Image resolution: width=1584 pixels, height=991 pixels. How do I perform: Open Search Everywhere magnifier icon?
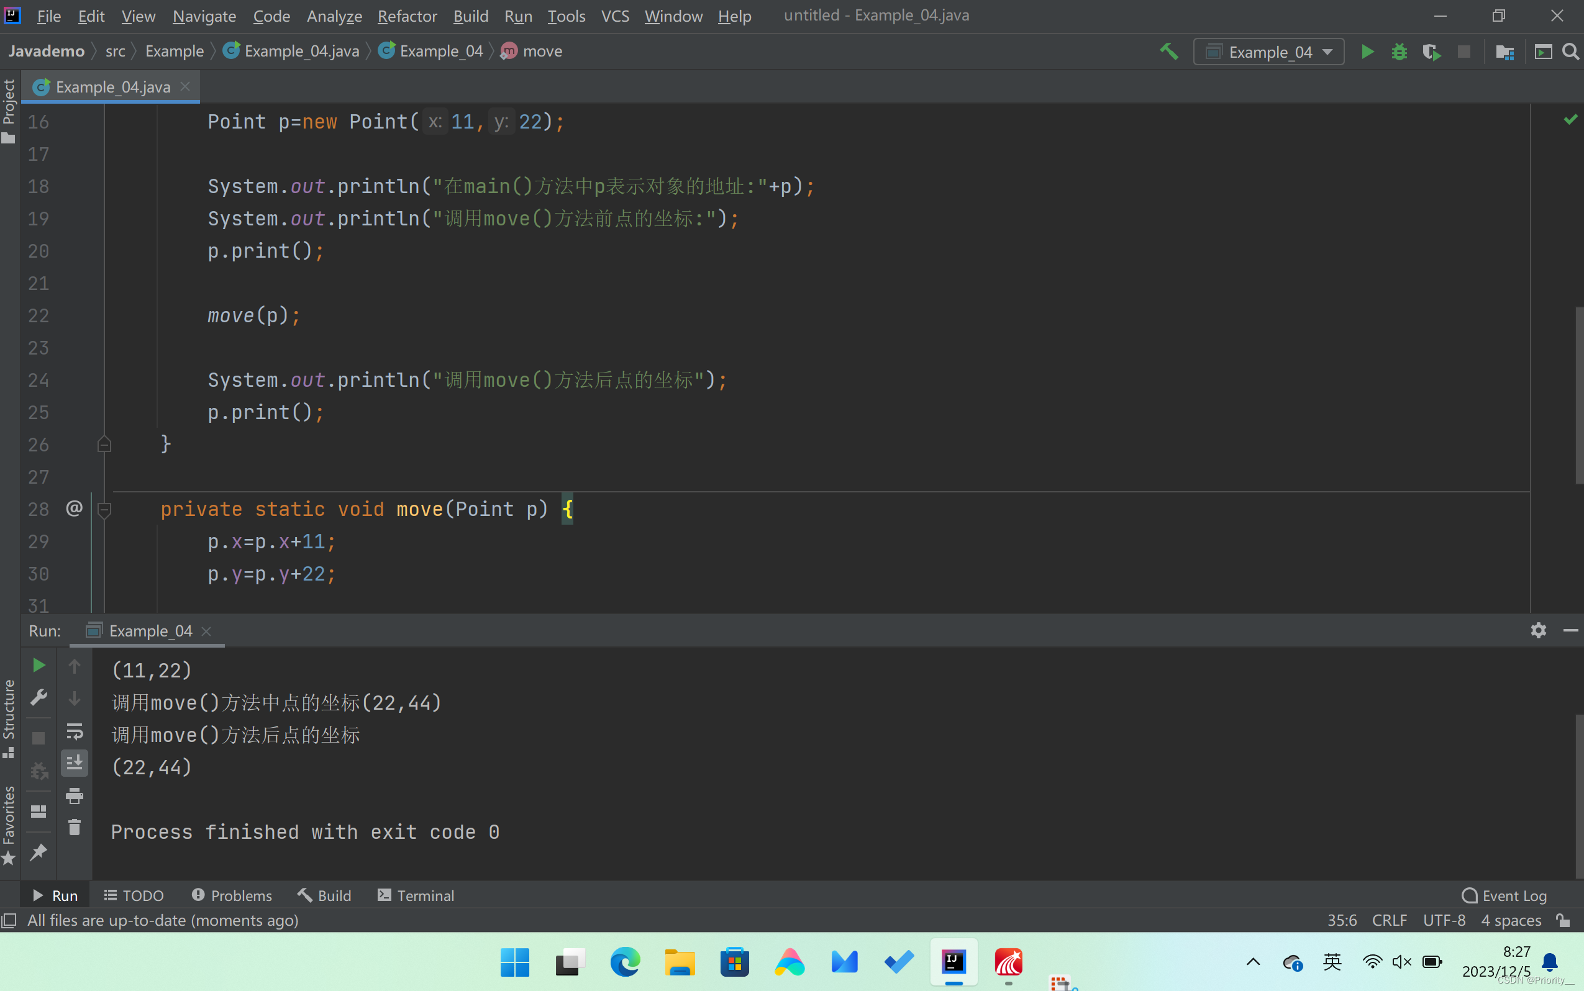point(1570,52)
